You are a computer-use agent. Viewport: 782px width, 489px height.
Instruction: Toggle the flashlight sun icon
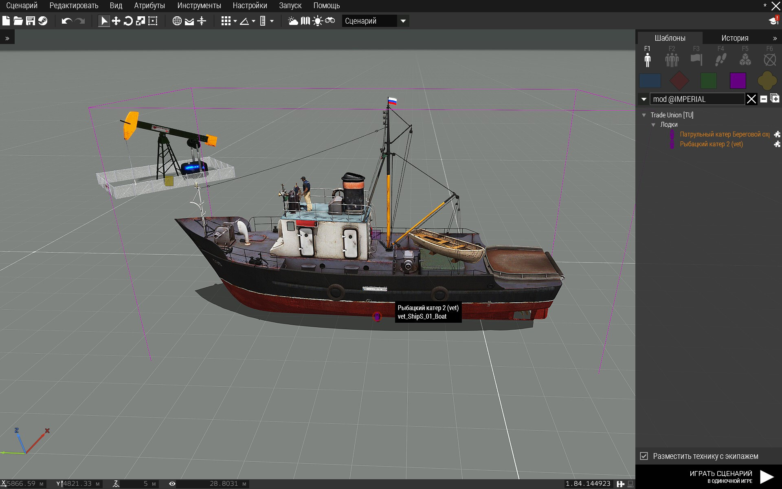pyautogui.click(x=317, y=21)
